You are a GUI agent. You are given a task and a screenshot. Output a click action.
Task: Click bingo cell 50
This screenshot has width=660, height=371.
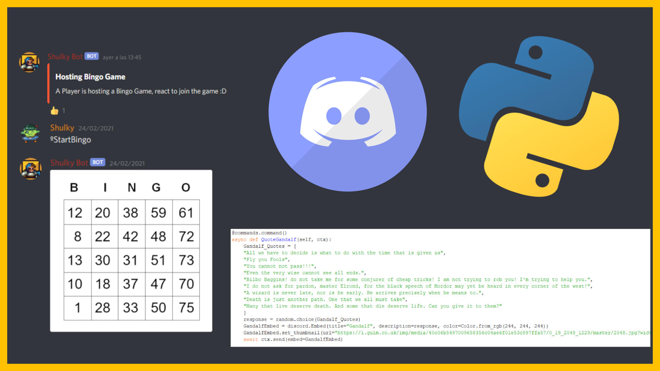[159, 308]
